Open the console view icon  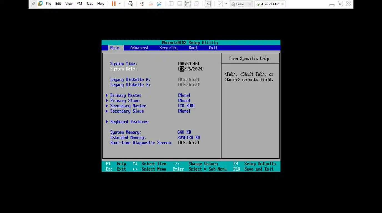tap(208, 4)
